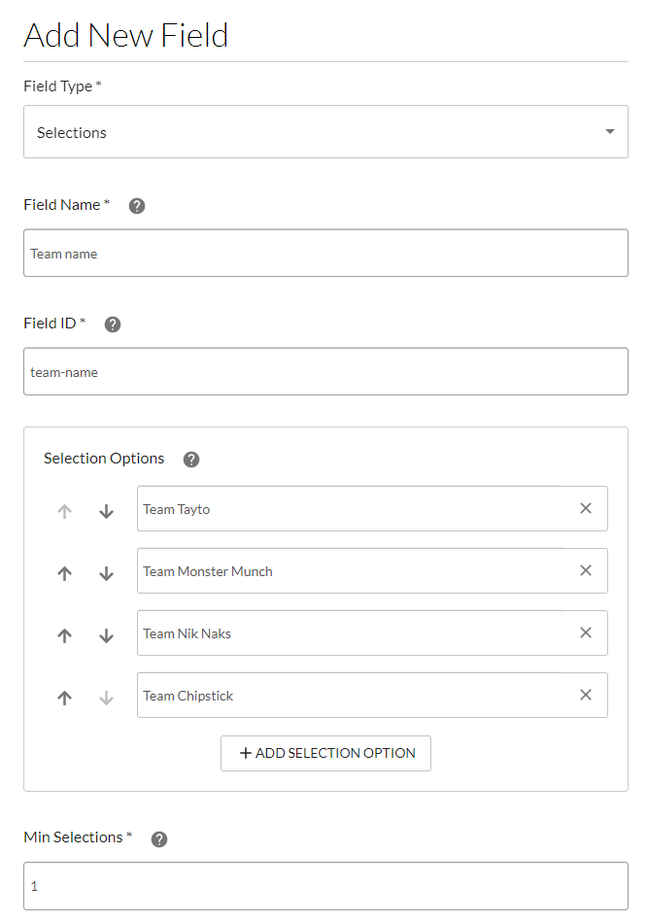Delete the Team Chipstick option

(586, 695)
